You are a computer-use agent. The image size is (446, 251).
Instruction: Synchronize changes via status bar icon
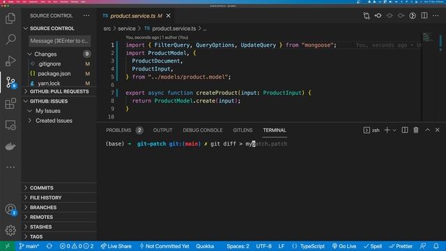click(49, 246)
